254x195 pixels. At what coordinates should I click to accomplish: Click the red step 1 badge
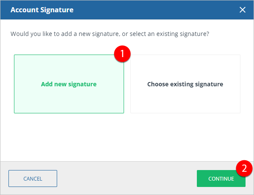click(122, 54)
